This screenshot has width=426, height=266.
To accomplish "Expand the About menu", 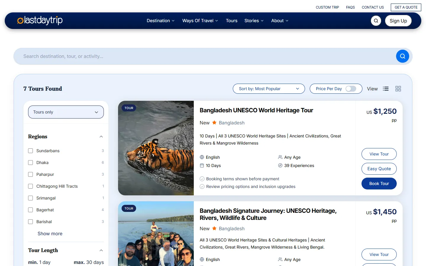I will 280,21.
